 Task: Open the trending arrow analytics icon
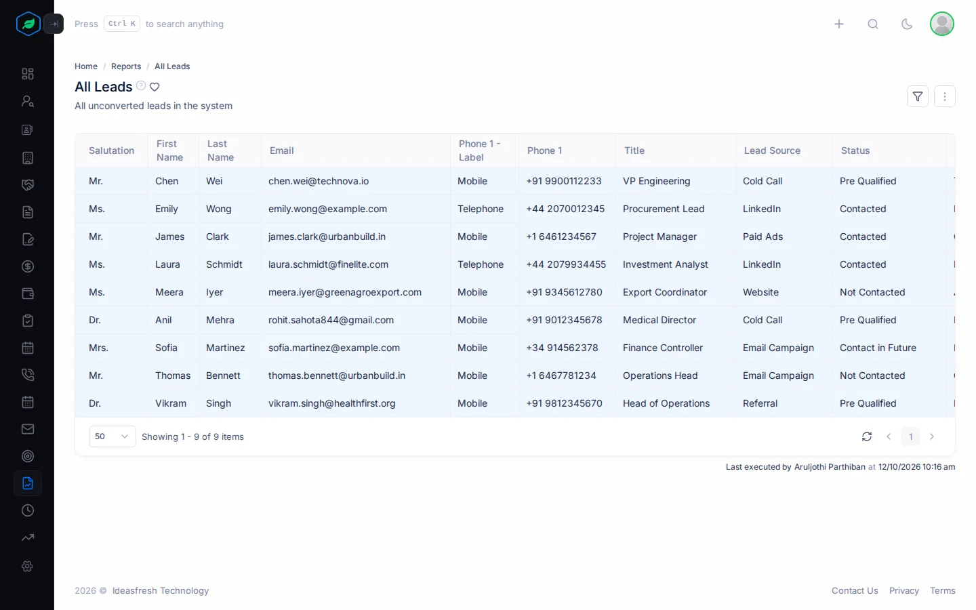[x=28, y=538]
